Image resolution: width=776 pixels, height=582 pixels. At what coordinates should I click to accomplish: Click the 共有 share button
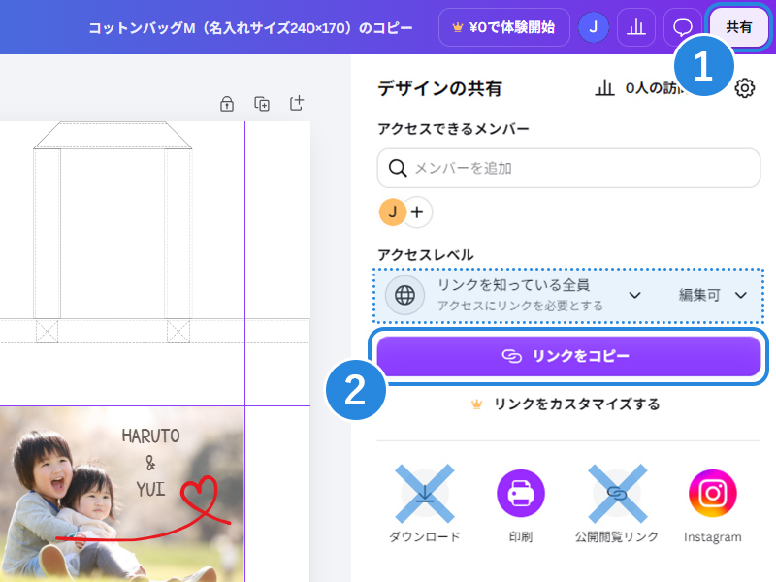[x=738, y=27]
